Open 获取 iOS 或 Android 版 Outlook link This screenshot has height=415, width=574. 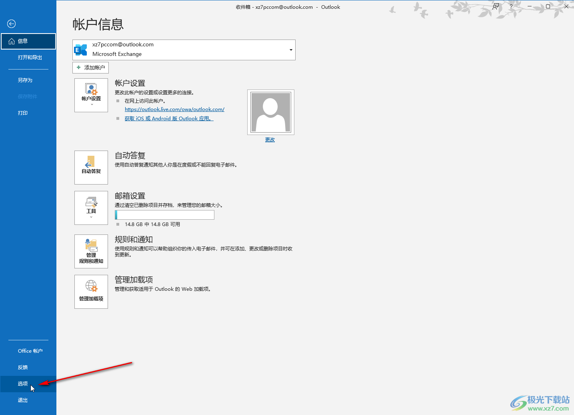pos(169,119)
